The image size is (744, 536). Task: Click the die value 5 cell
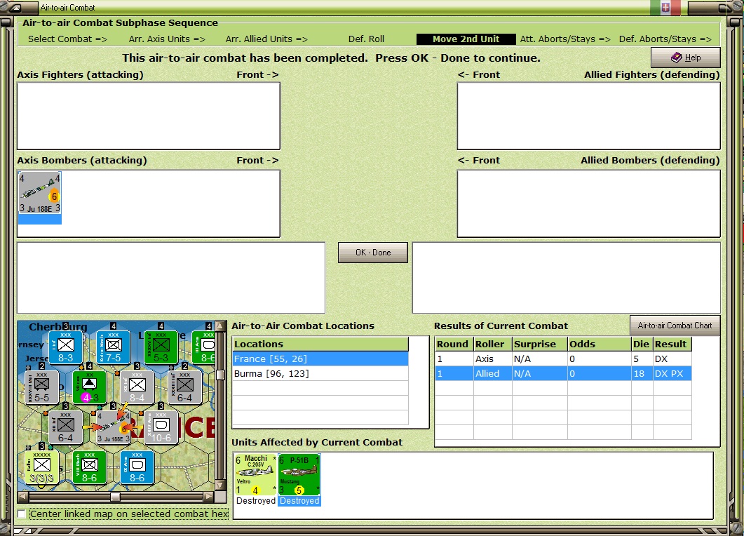642,359
